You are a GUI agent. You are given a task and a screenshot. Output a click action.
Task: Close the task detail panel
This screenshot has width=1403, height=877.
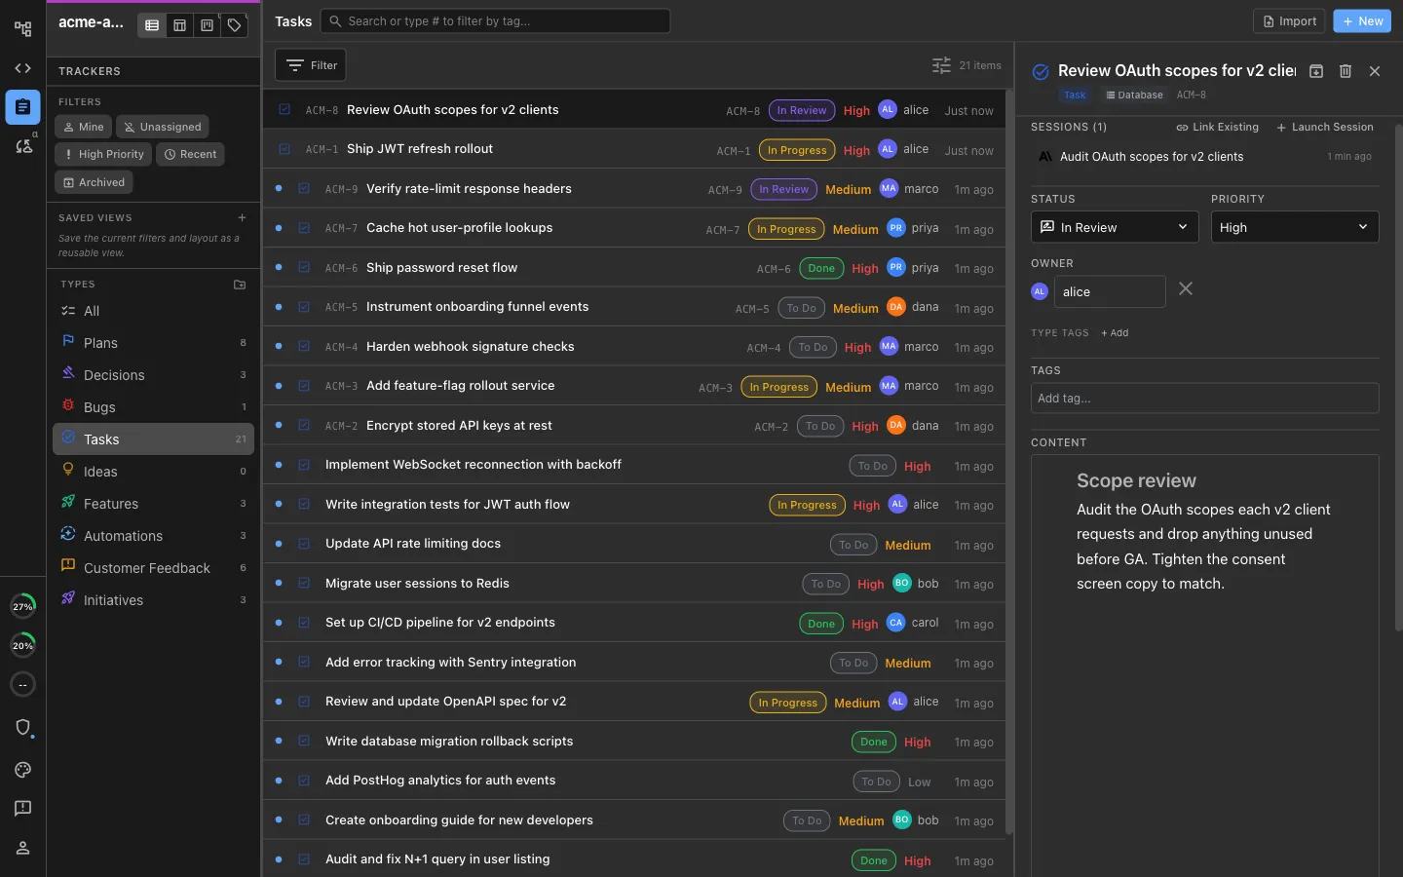pyautogui.click(x=1375, y=71)
